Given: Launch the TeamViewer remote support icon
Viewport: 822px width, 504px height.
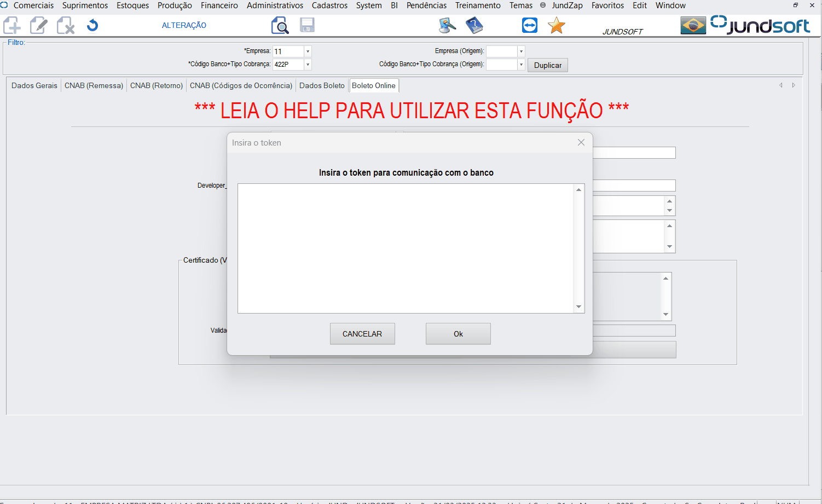Looking at the screenshot, I should 529,25.
